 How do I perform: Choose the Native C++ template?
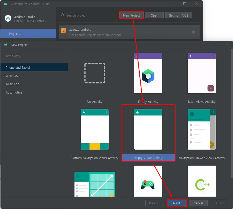201,181
